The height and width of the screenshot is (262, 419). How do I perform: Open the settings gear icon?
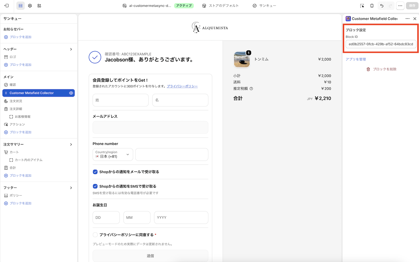[x=30, y=6]
